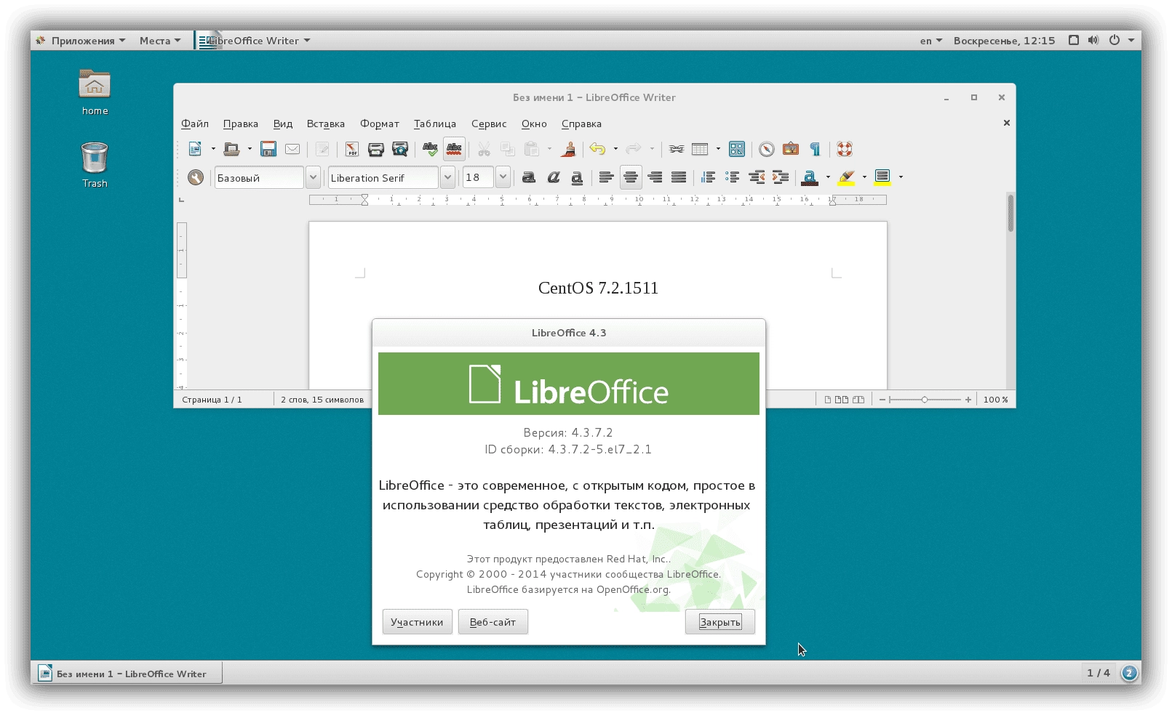Open the Navigator compass icon
Image resolution: width=1172 pixels, height=715 pixels.
click(767, 149)
